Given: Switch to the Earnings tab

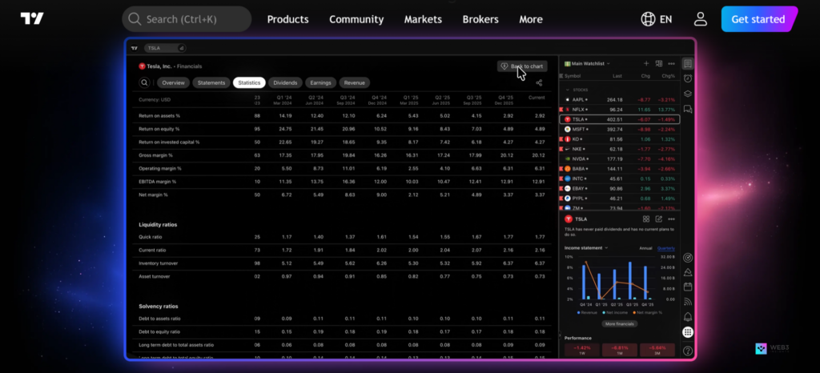Looking at the screenshot, I should point(320,82).
